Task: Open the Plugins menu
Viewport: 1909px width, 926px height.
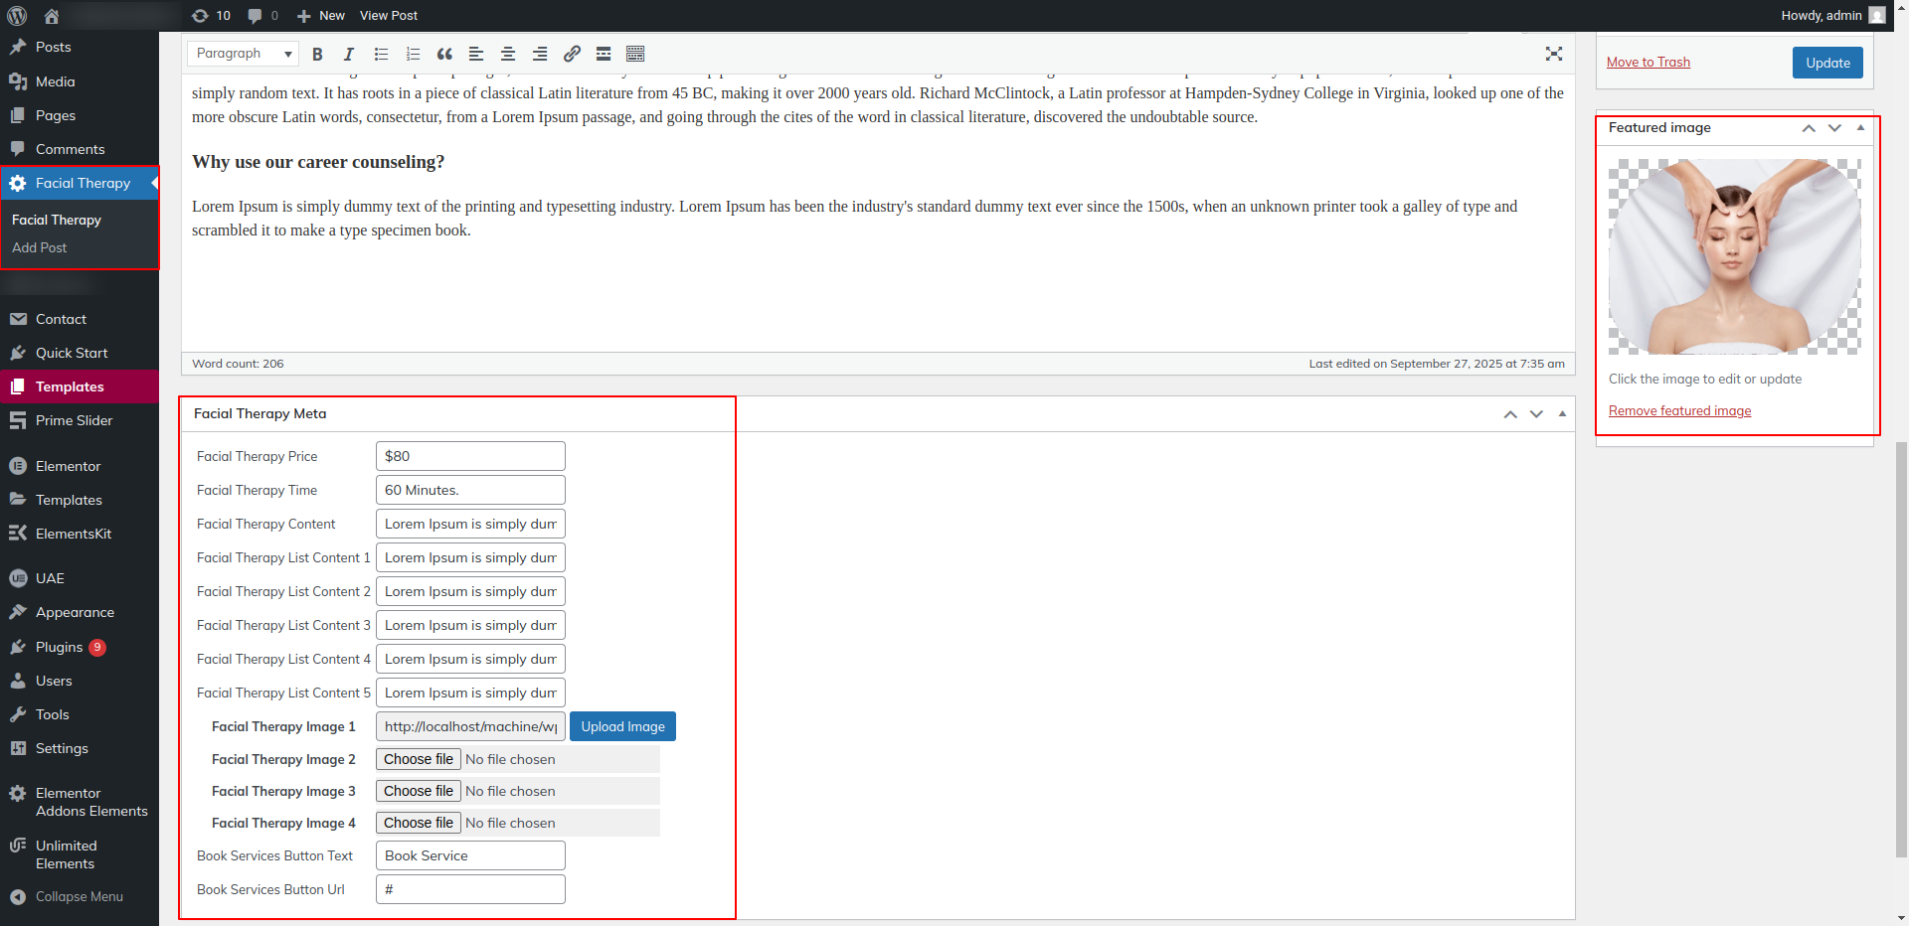Action: (59, 647)
